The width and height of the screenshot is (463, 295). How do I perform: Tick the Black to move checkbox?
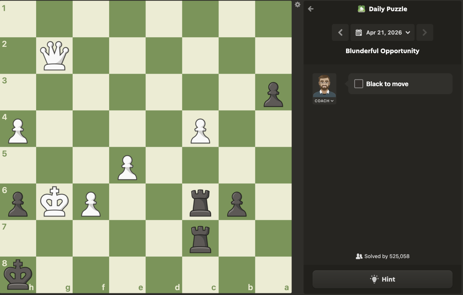point(359,84)
